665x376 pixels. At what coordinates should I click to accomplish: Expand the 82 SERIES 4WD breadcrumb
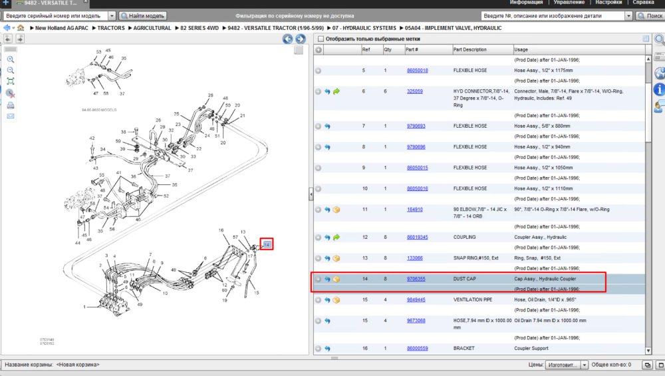point(177,28)
